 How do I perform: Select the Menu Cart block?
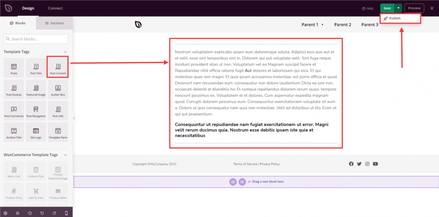[x=14, y=171]
